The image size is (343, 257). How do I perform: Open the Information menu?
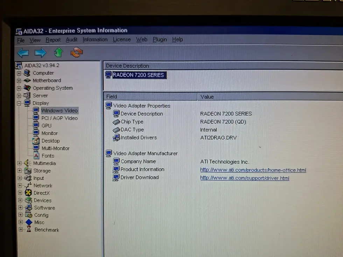pyautogui.click(x=95, y=40)
